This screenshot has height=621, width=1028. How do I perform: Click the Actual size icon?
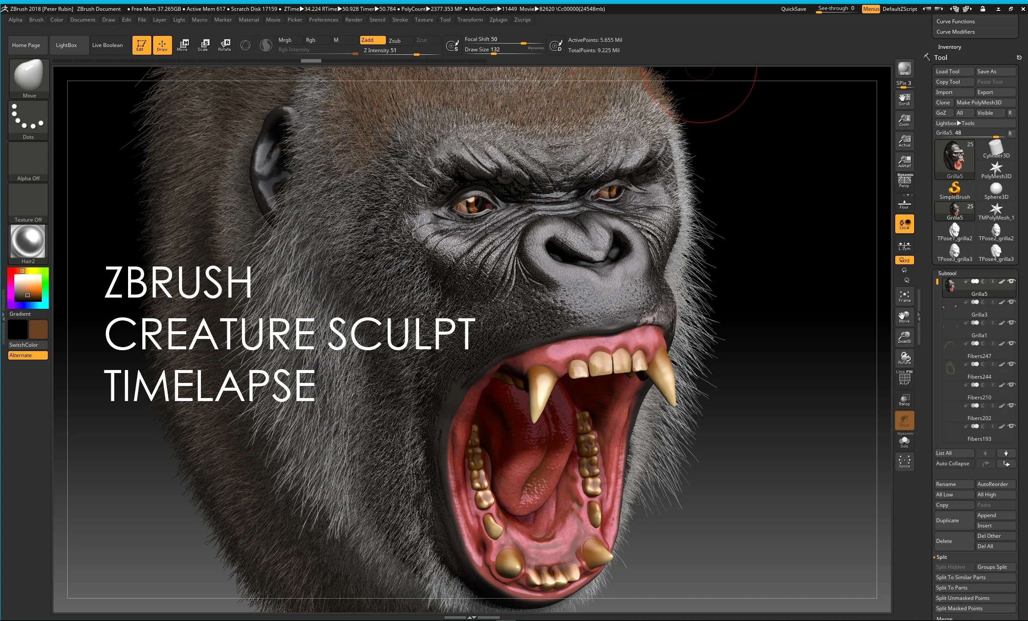pyautogui.click(x=904, y=141)
